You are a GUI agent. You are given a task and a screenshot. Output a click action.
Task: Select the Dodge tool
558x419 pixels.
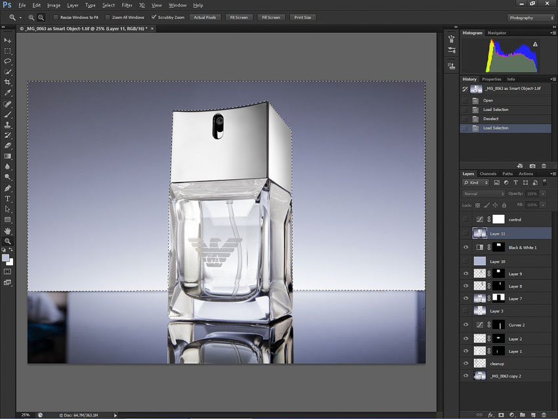pos(7,177)
